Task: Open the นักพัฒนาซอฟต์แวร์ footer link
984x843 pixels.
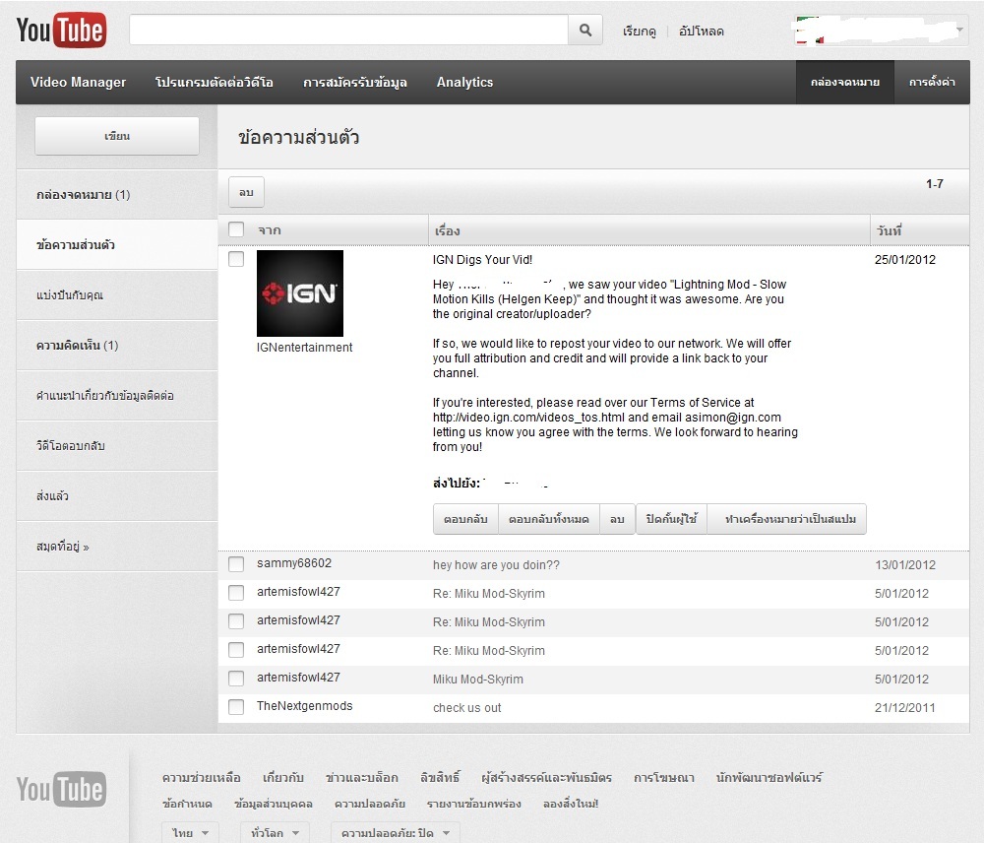Action: pyautogui.click(x=769, y=778)
